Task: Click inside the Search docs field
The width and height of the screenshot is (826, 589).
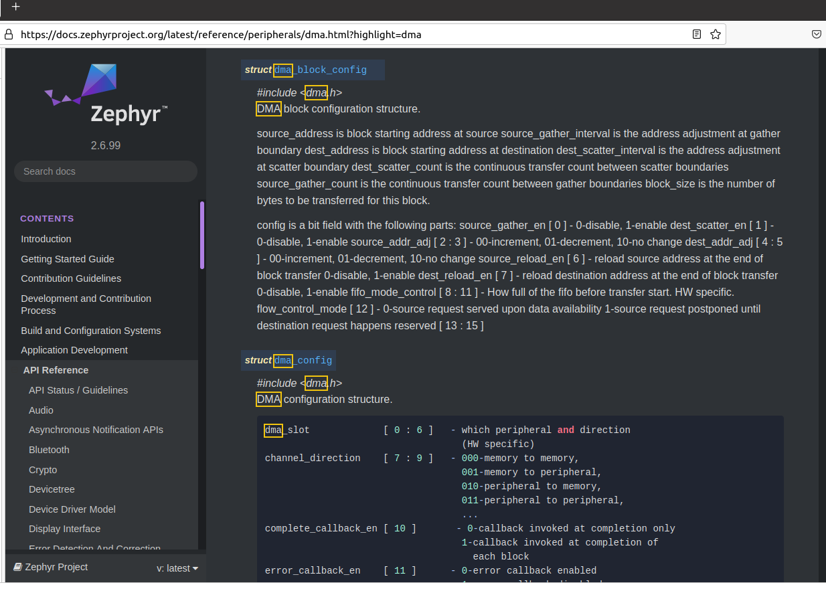Action: click(x=105, y=171)
